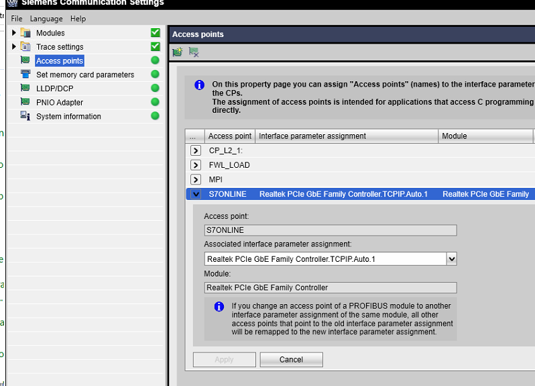Click the PNIO Adapter card icon

(x=25, y=102)
